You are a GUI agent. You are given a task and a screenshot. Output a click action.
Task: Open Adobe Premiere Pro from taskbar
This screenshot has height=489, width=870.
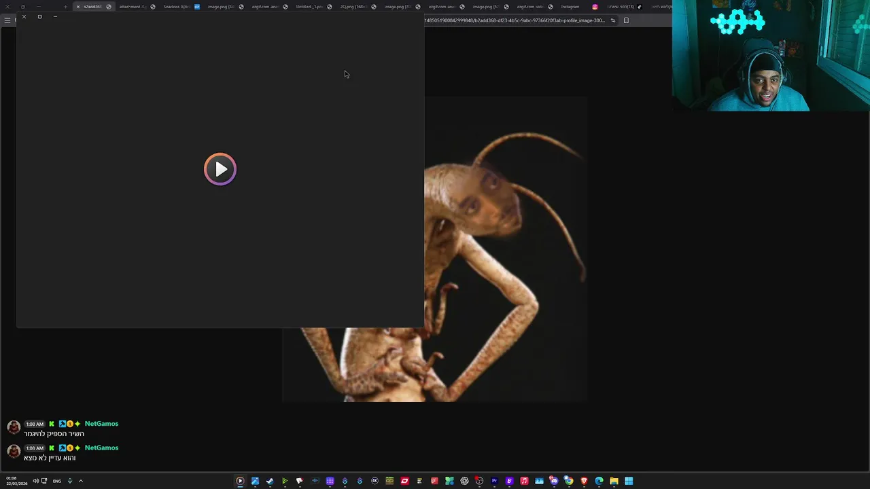click(x=494, y=481)
